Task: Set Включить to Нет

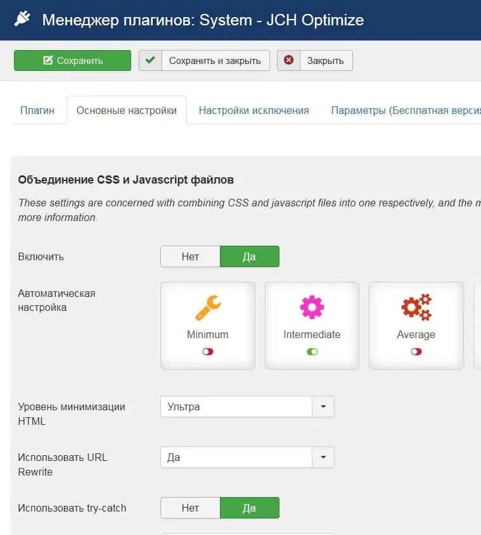Action: coord(190,256)
